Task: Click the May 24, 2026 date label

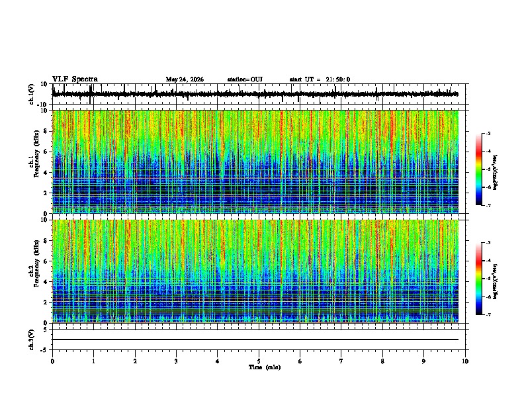Action: (x=185, y=79)
